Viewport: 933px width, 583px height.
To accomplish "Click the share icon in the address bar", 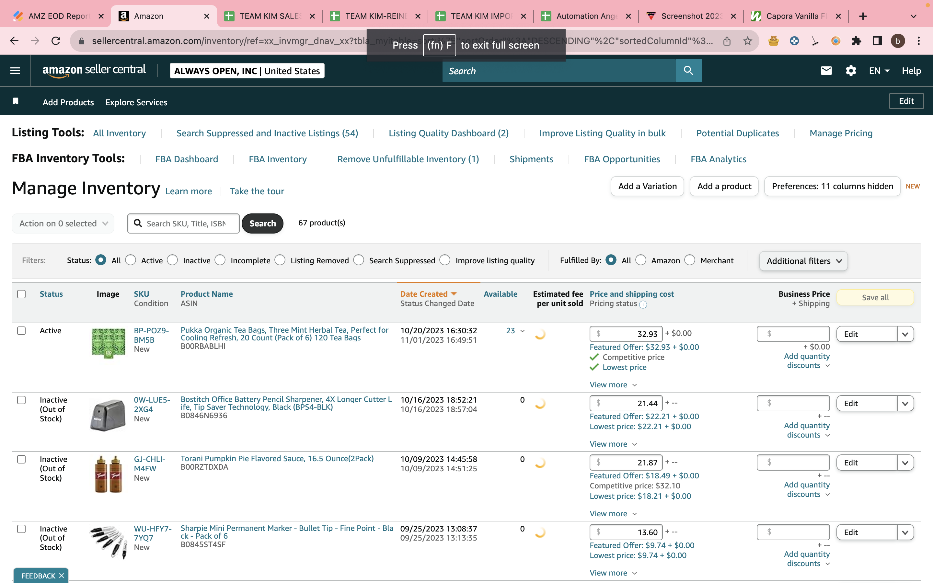I will coord(727,40).
